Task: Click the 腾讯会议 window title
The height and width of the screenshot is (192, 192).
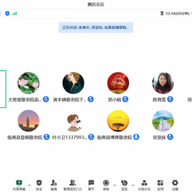Action: (x=96, y=4)
